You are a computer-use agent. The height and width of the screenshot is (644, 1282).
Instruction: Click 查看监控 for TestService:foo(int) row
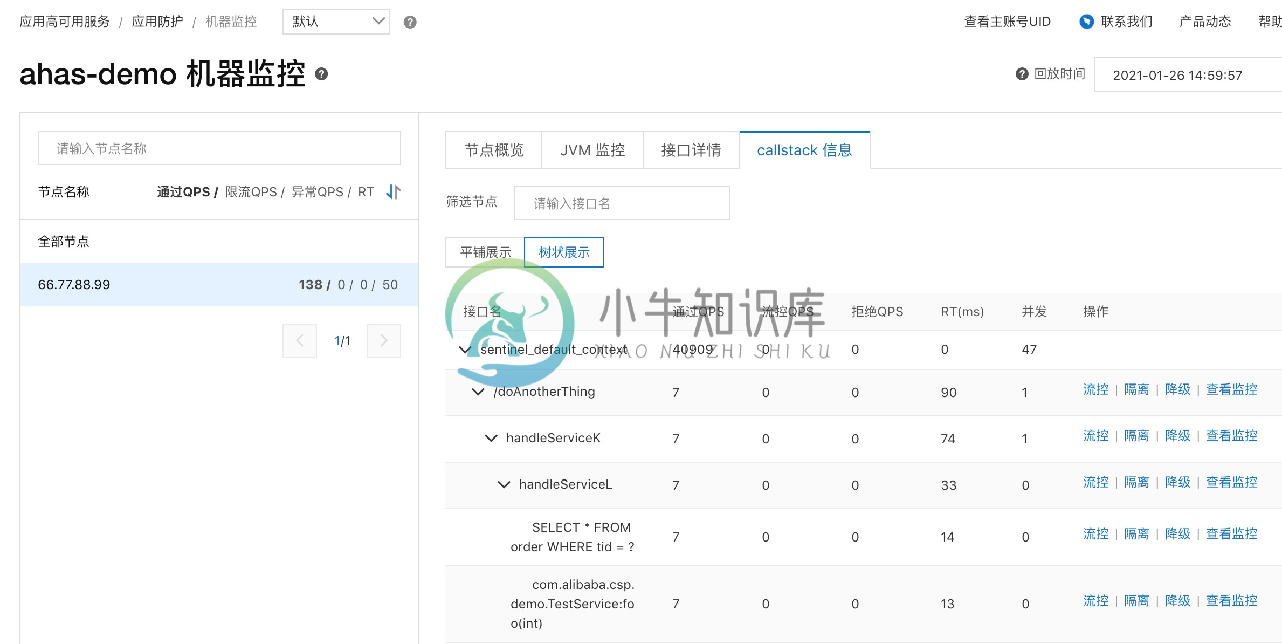(1232, 601)
